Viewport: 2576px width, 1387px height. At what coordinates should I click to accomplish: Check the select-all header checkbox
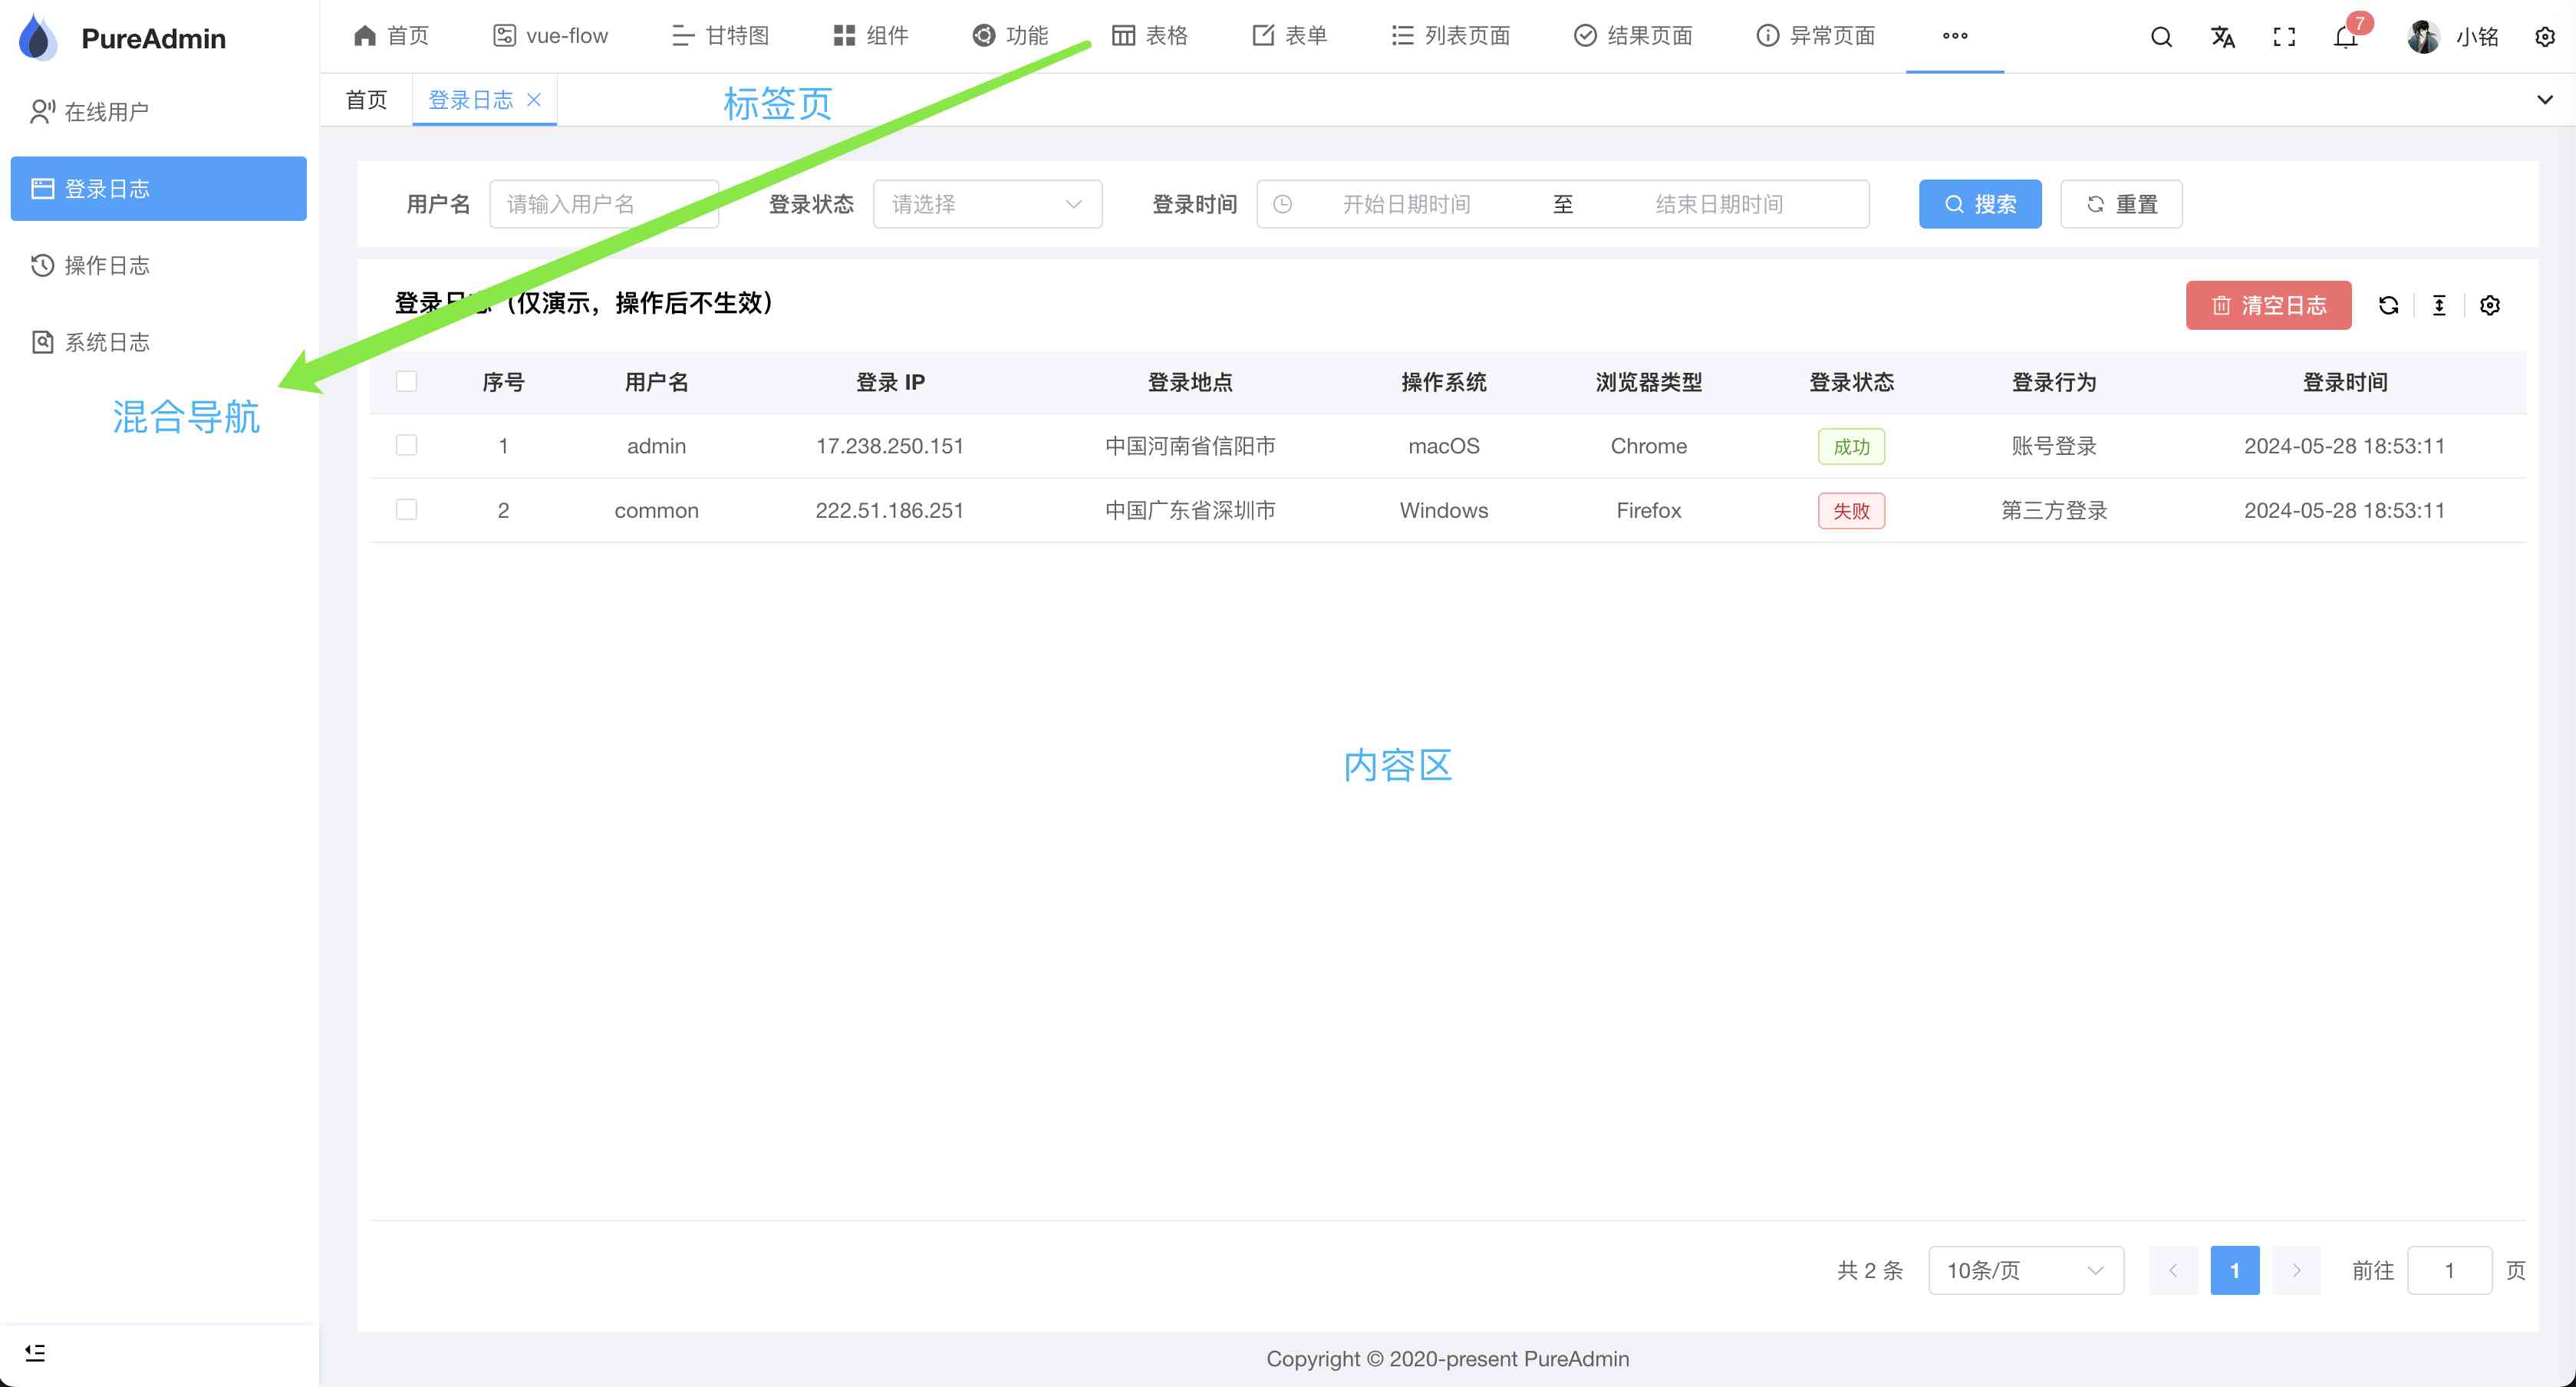[406, 381]
